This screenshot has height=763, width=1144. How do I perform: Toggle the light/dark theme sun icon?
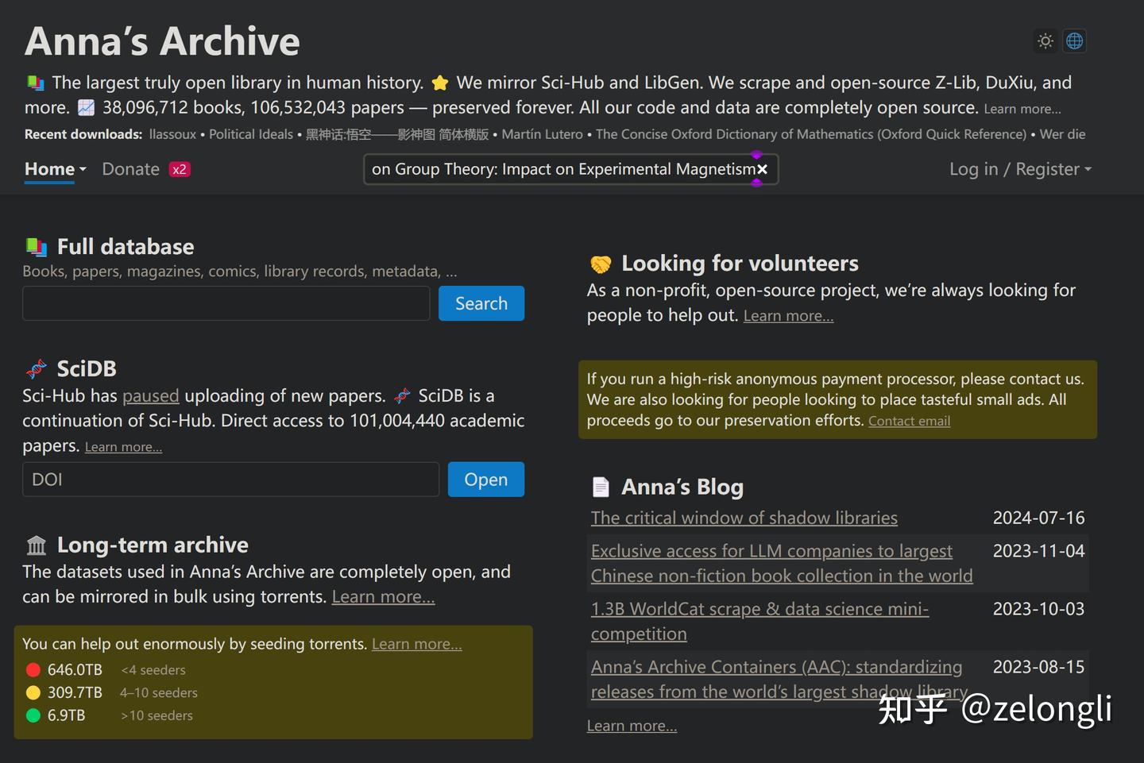coord(1045,40)
